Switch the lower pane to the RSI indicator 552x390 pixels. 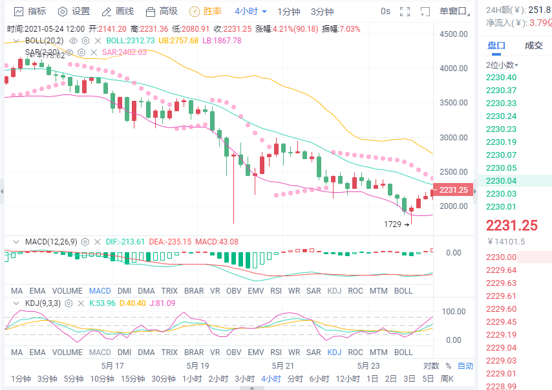coord(276,352)
